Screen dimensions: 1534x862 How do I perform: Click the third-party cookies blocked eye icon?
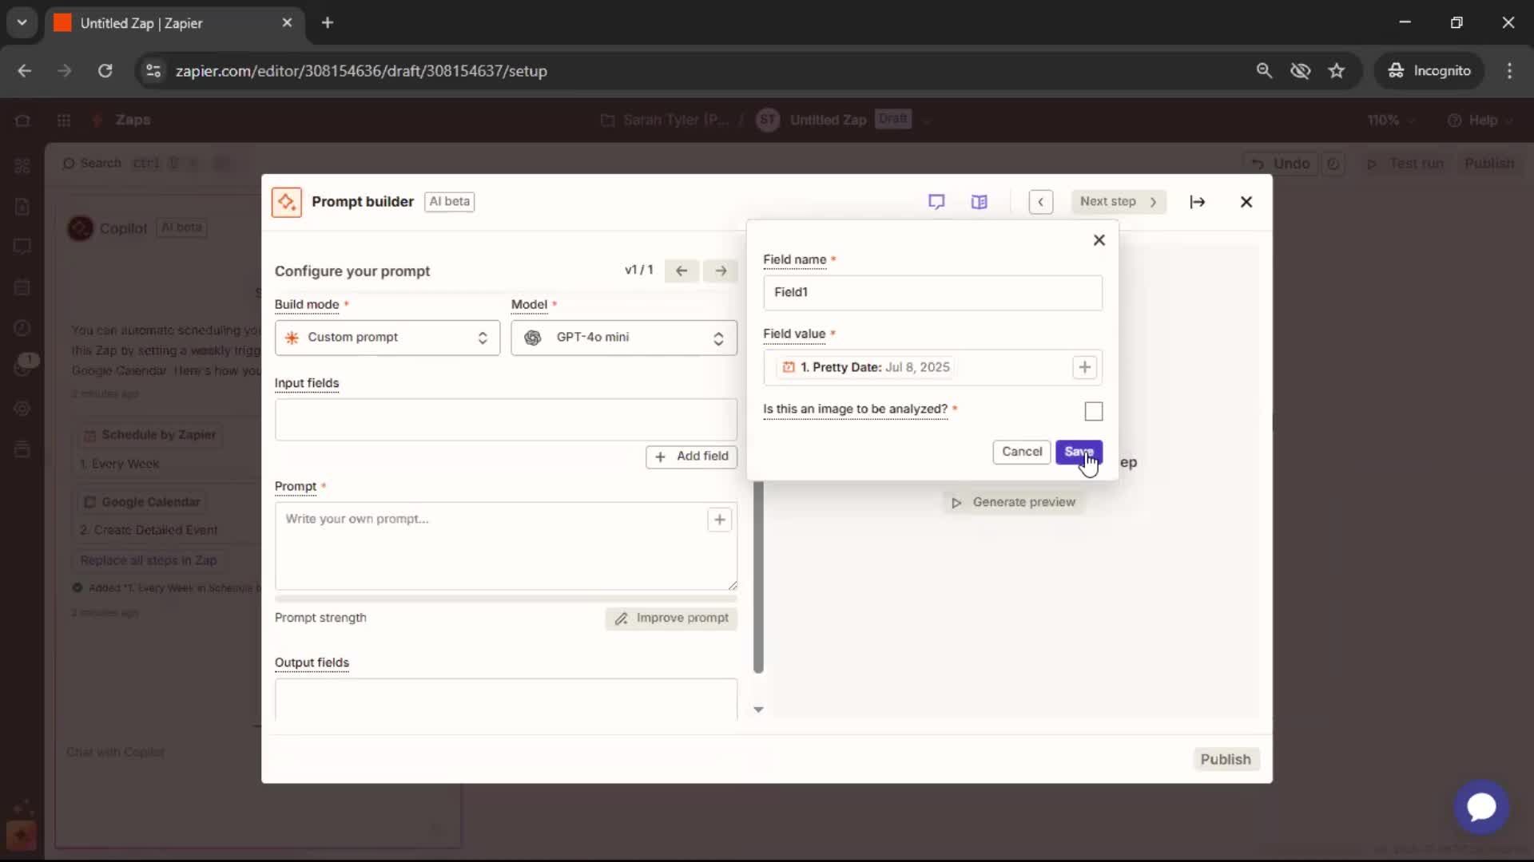pyautogui.click(x=1301, y=71)
